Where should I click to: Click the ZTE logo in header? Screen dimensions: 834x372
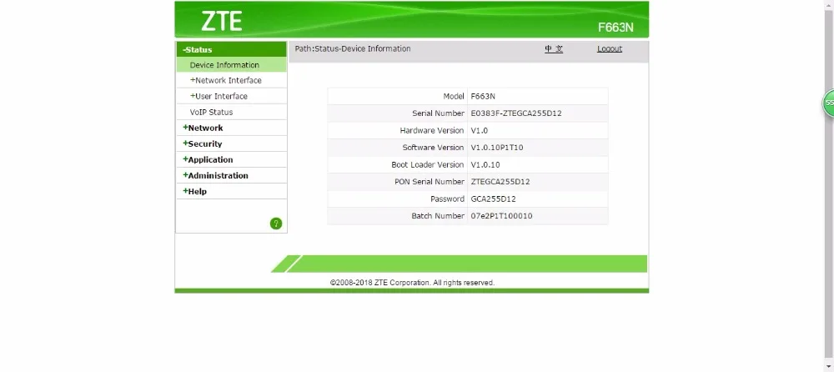(221, 22)
